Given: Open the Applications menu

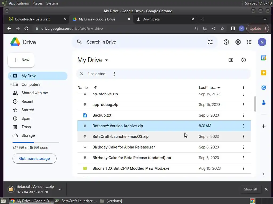Looking at the screenshot, I should click(19, 3).
